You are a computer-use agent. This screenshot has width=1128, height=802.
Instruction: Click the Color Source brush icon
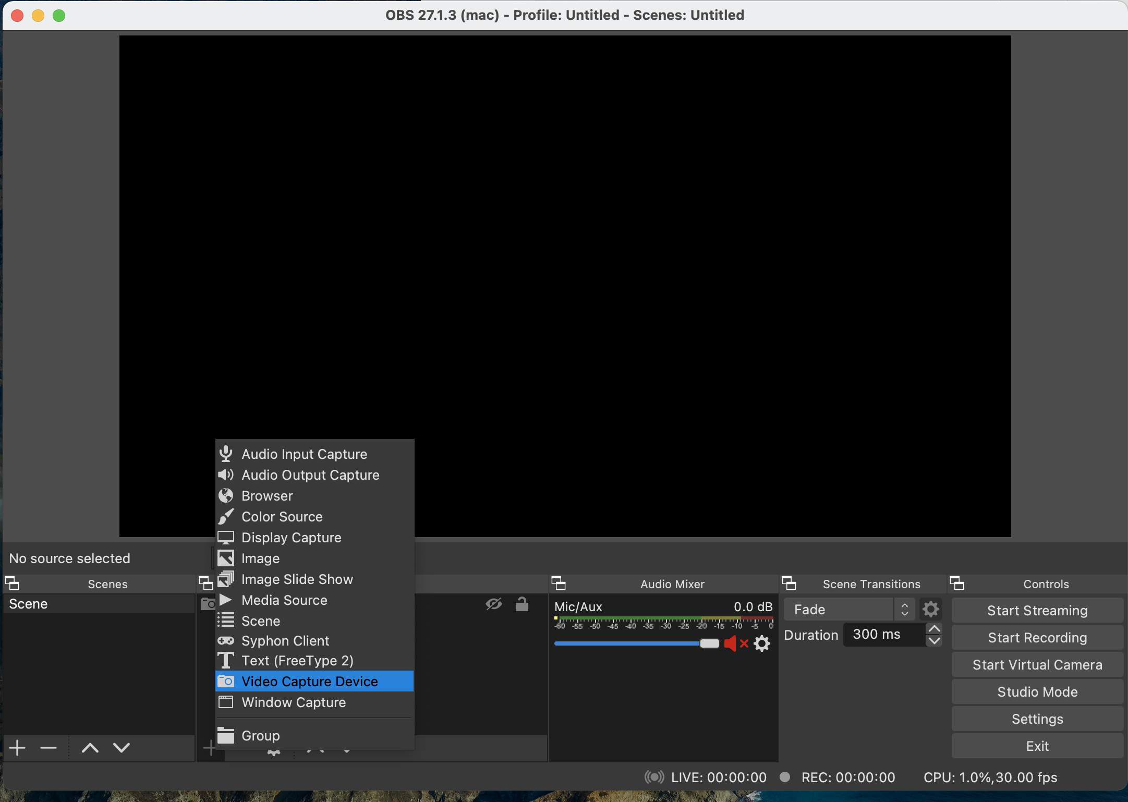pos(226,516)
